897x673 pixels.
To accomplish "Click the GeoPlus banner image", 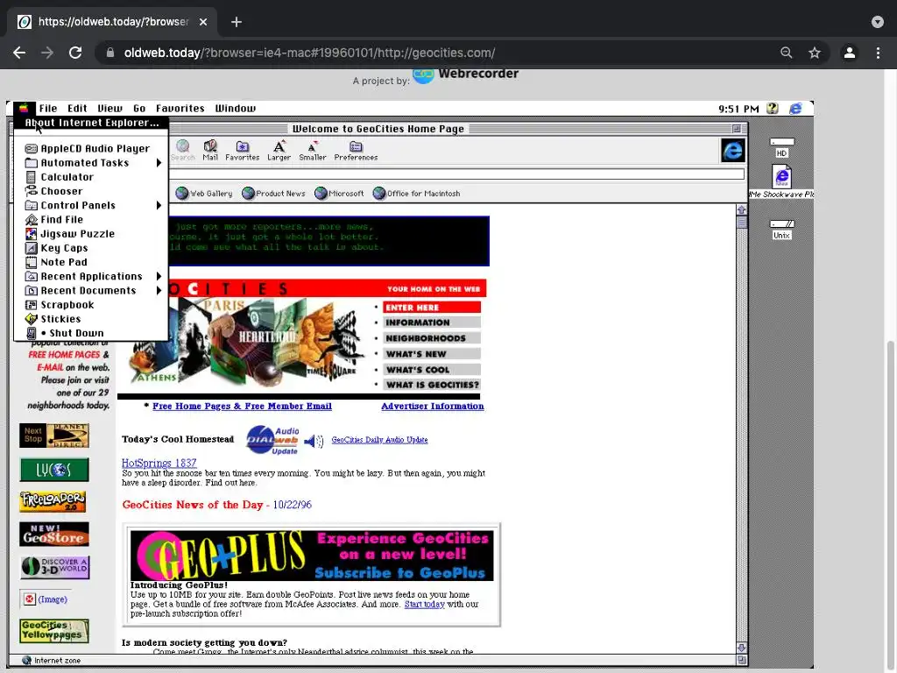I will (312, 556).
